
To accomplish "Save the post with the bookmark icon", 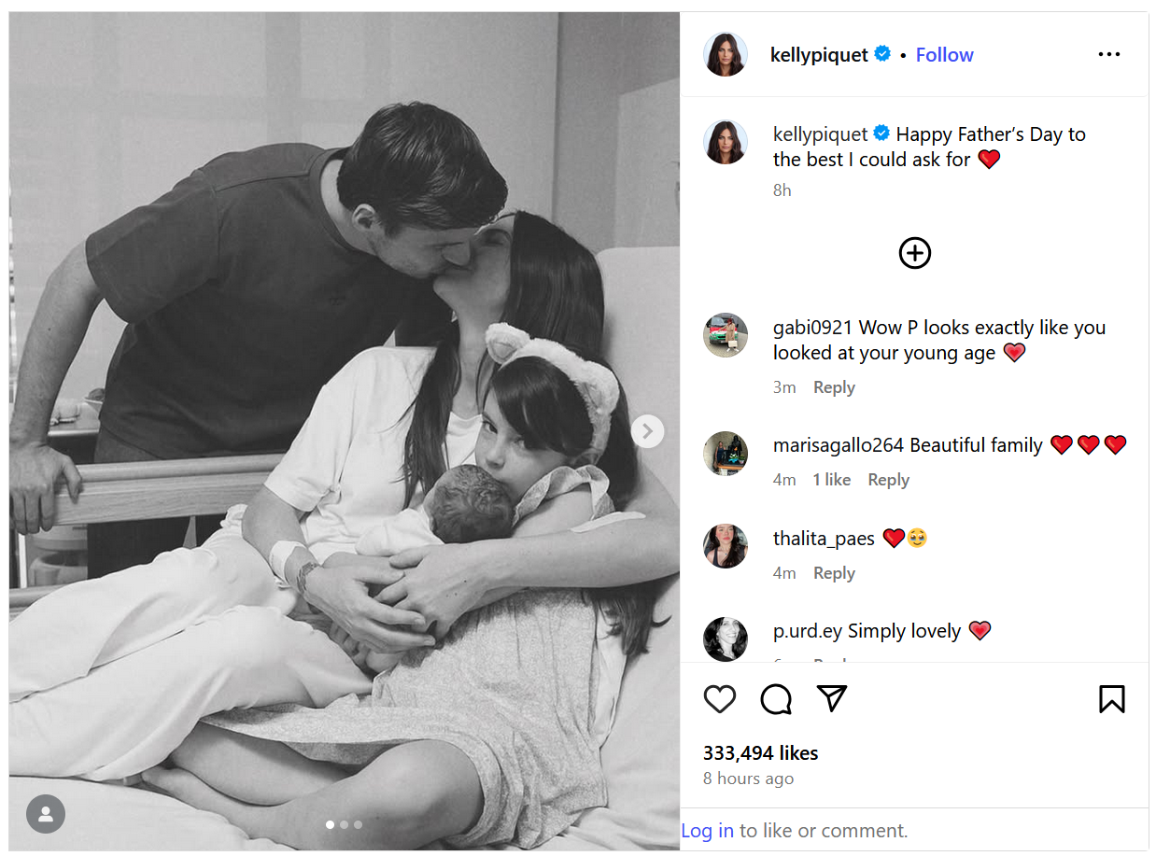I will click(1111, 699).
